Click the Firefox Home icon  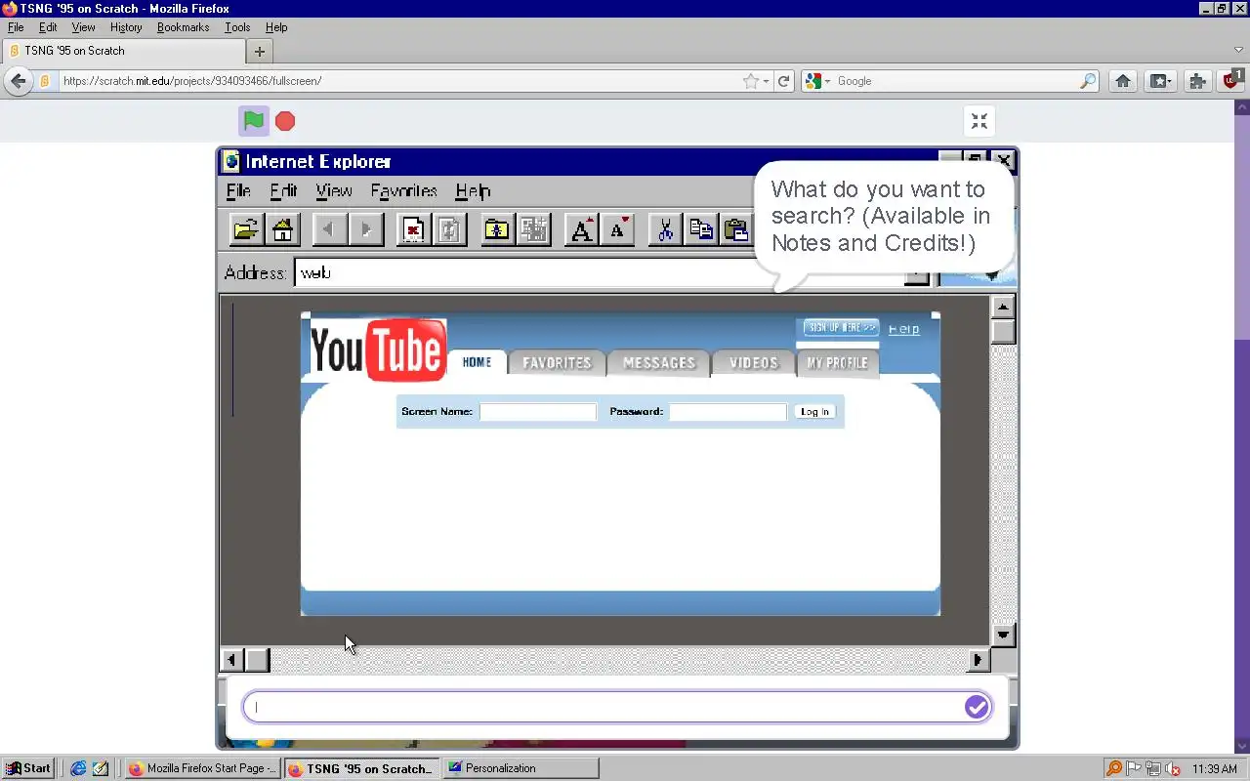(x=1123, y=81)
